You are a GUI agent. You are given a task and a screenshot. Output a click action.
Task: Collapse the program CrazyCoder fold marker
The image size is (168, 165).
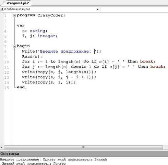click(14, 15)
